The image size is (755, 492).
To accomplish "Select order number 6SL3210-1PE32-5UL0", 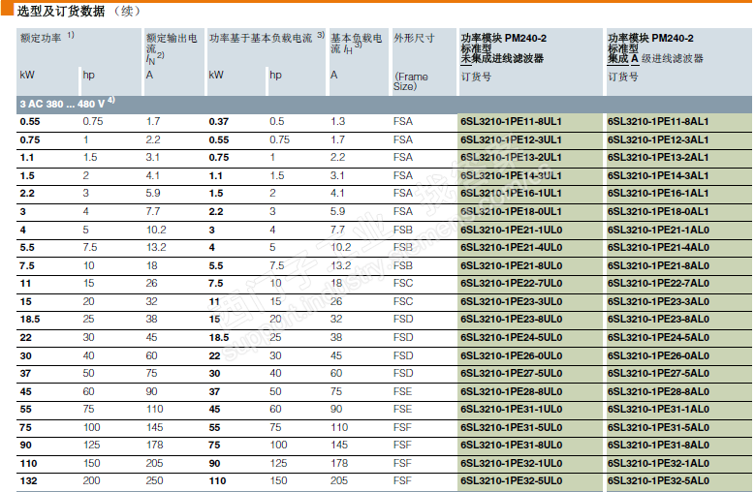I will click(x=512, y=481).
